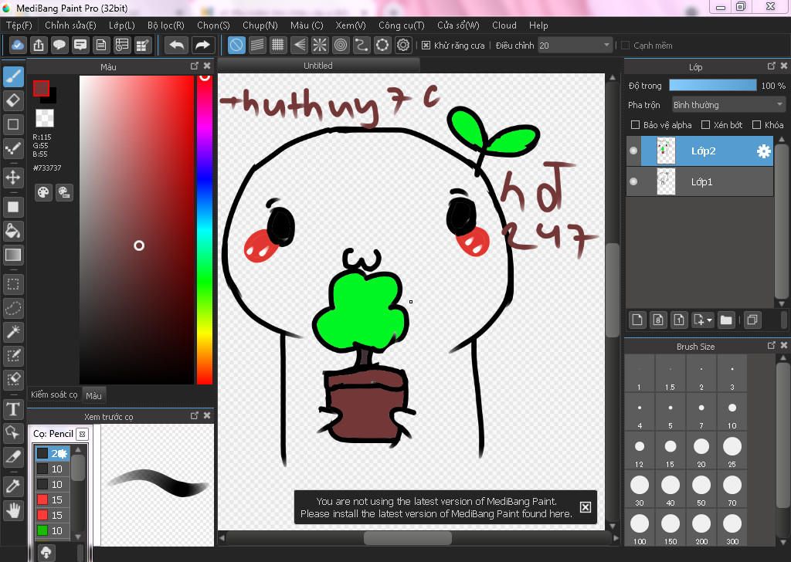Image resolution: width=791 pixels, height=562 pixels.
Task: Enable curve snap
Action: [x=362, y=46]
